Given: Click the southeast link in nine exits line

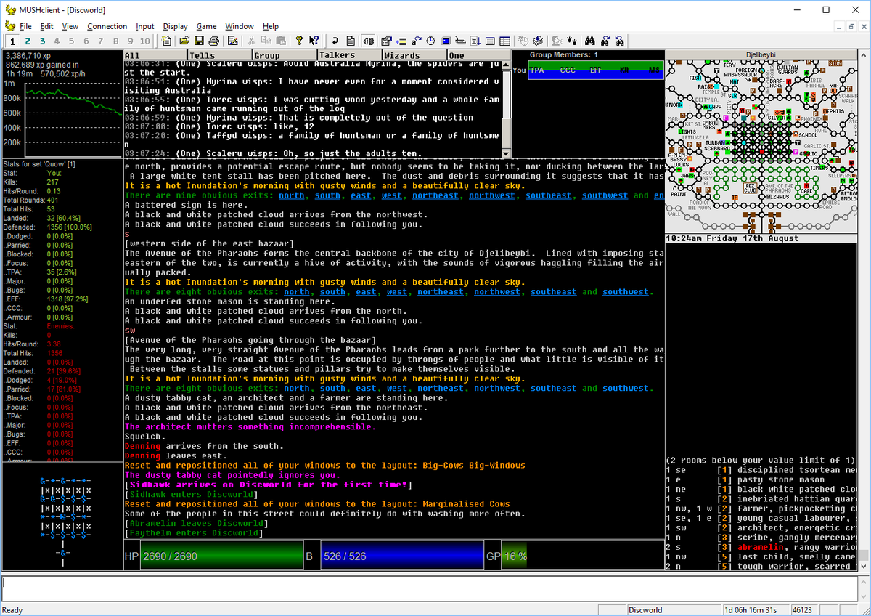Looking at the screenshot, I should 549,195.
